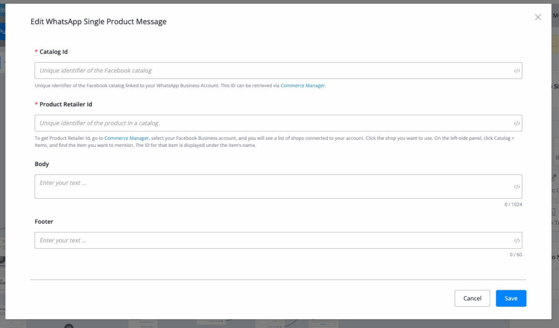559x328 pixels.
Task: Focus the Footer text input
Action: (273, 241)
